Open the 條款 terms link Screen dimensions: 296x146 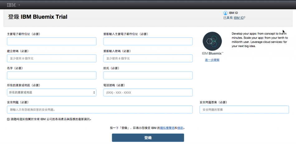point(180,128)
